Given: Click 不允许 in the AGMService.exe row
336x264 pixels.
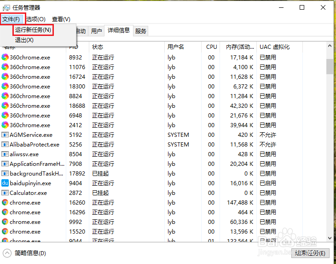Looking at the screenshot, I should [267, 135].
